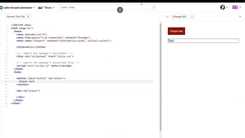Click the sunglasses Show icon
Image resolution: width=245 pixels, height=138 pixels.
coord(41,8)
